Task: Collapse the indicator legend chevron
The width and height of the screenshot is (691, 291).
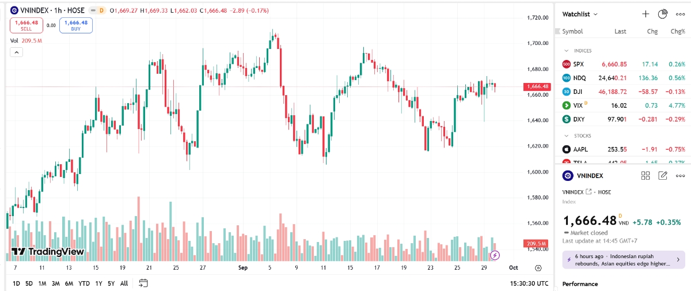Action: [17, 52]
